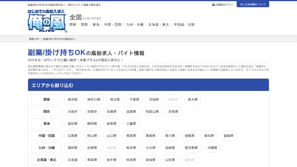
Task: Narrow to 香川県
Action: tap(170, 135)
